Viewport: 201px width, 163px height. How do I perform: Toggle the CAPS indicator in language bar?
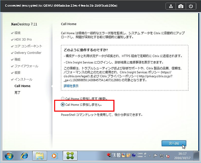tap(140, 154)
